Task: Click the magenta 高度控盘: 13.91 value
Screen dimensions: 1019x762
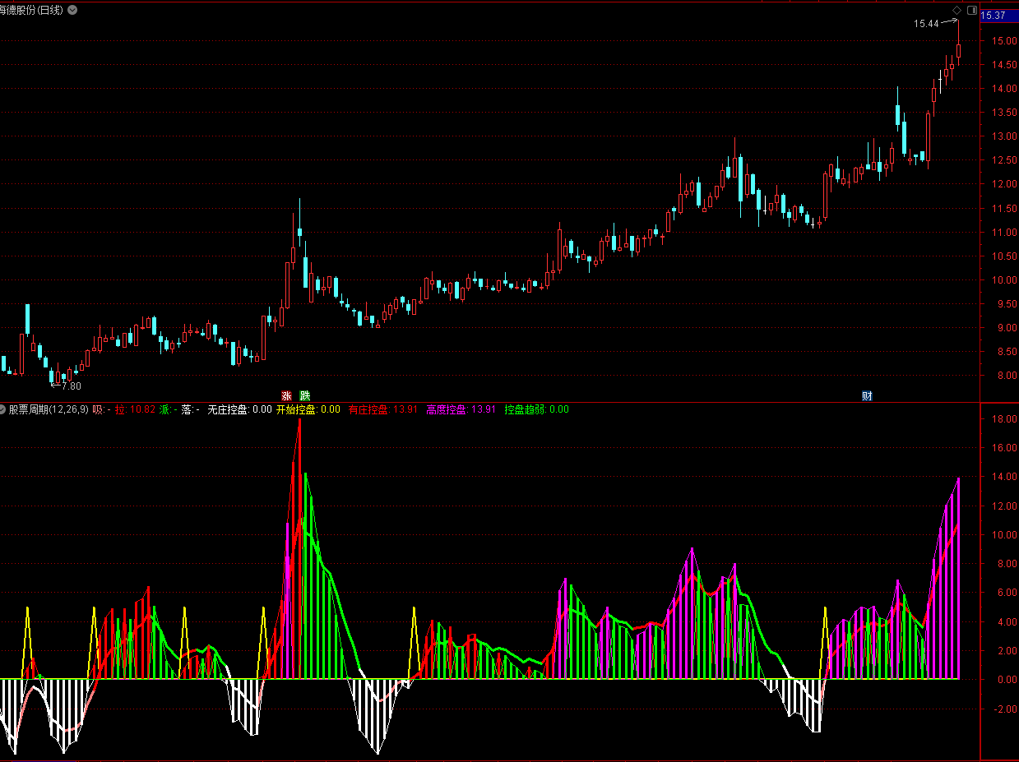Action: [x=461, y=409]
